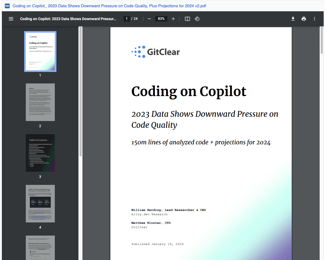Select the partially visible page 5 thumbnail
The width and height of the screenshot is (325, 260).
coord(40,248)
